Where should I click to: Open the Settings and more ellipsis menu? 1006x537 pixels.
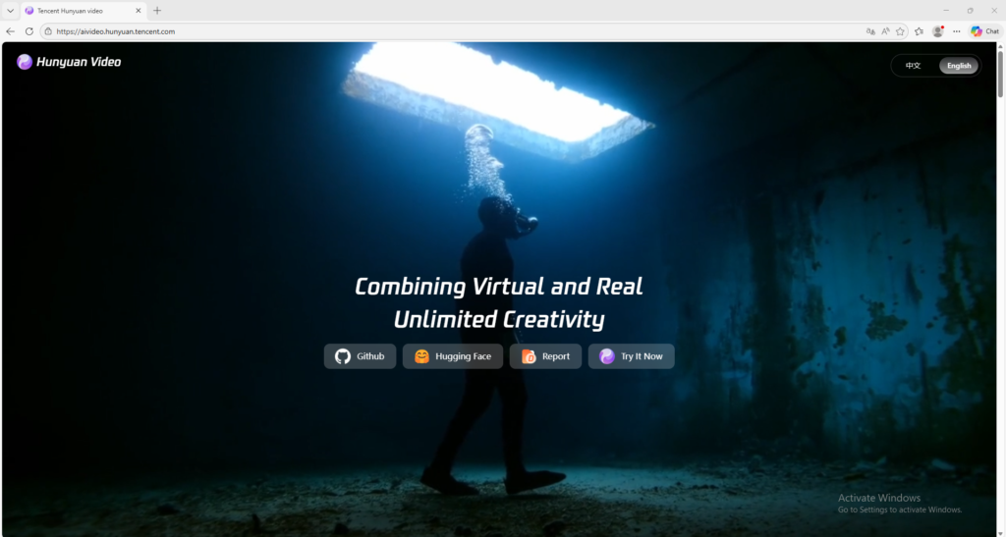957,31
